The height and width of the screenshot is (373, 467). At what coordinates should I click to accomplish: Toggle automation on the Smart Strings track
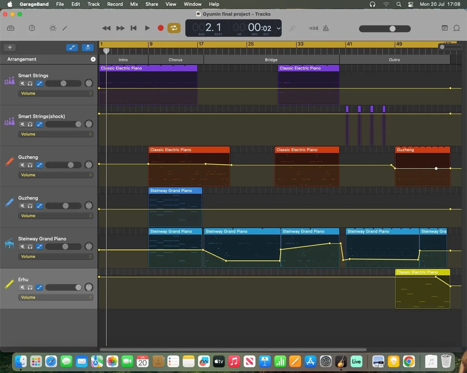(39, 84)
